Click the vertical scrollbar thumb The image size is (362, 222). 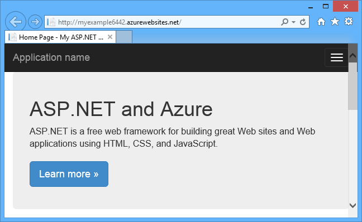pos(353,86)
